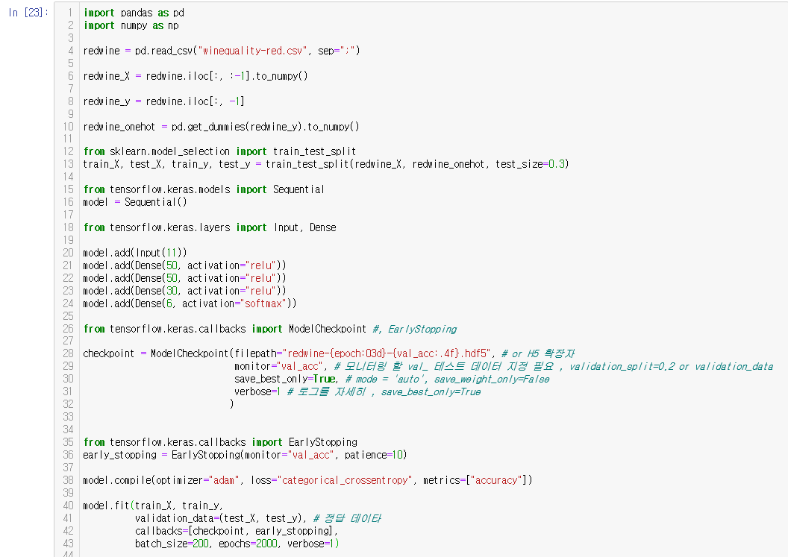This screenshot has width=788, height=557.
Task: Click the callbacks=[checkpoint, early_stopping] line
Action: point(237,531)
